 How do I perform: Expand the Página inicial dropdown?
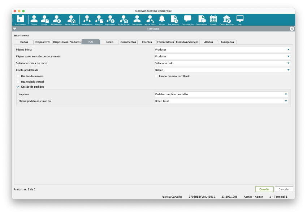point(222,50)
